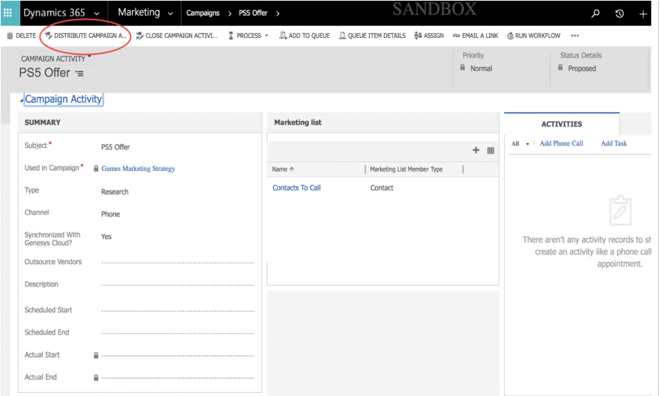The width and height of the screenshot is (660, 396).
Task: Click the recently viewed clock icon
Action: 619,13
